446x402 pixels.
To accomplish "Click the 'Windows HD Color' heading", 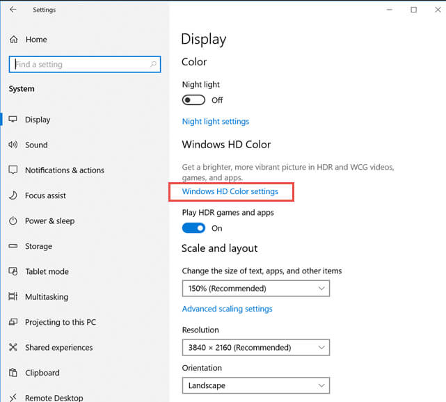I will click(x=226, y=145).
